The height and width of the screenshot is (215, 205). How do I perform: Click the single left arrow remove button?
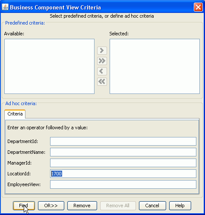coord(102,71)
